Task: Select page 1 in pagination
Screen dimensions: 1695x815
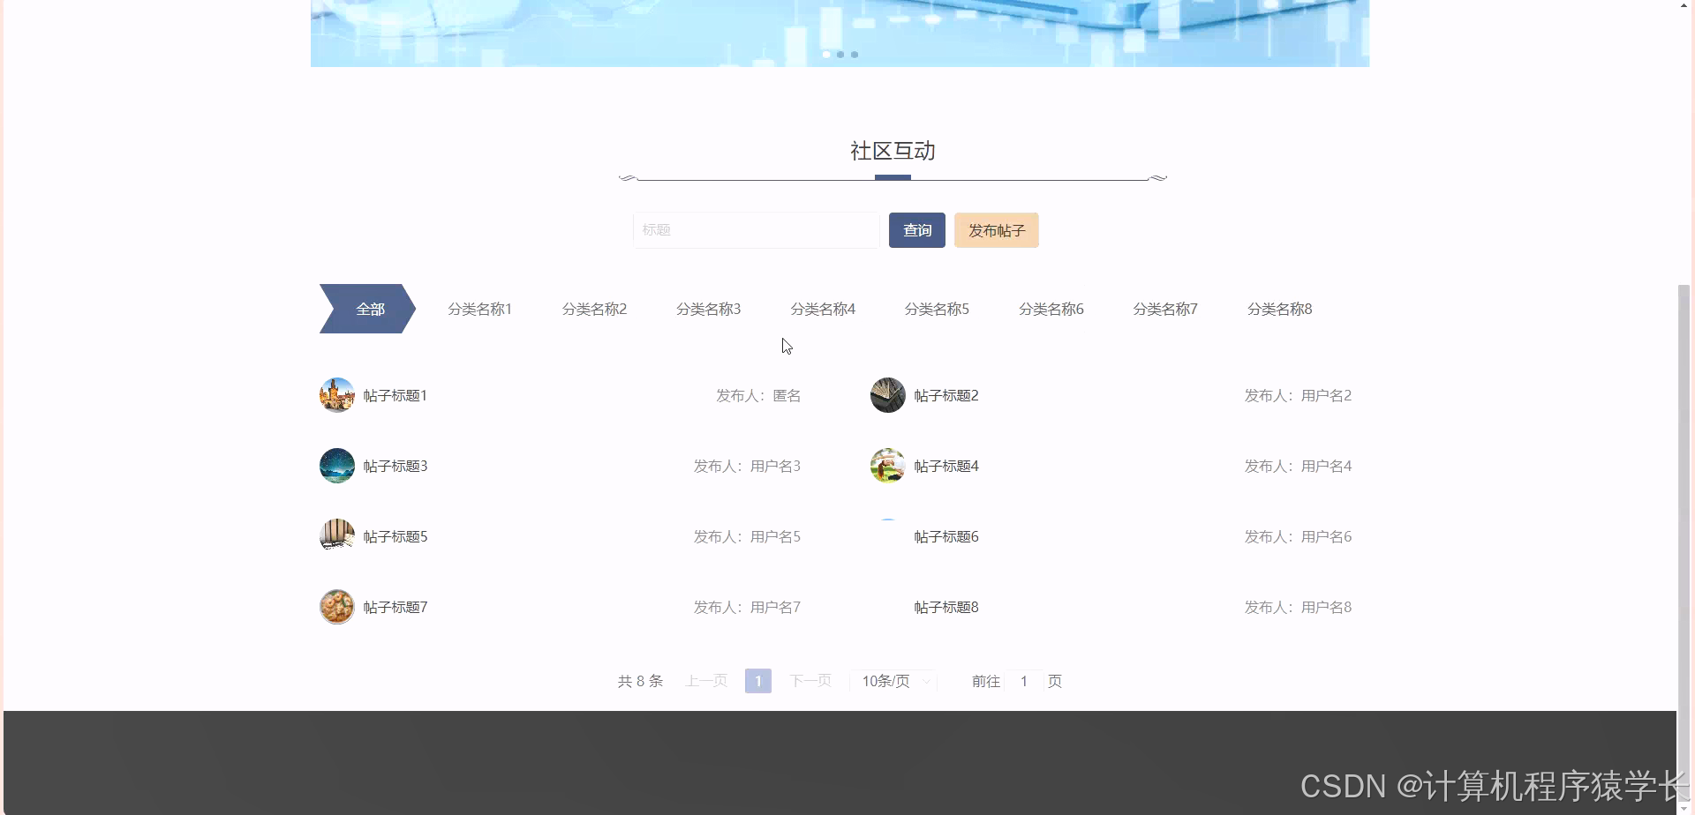Action: click(757, 680)
